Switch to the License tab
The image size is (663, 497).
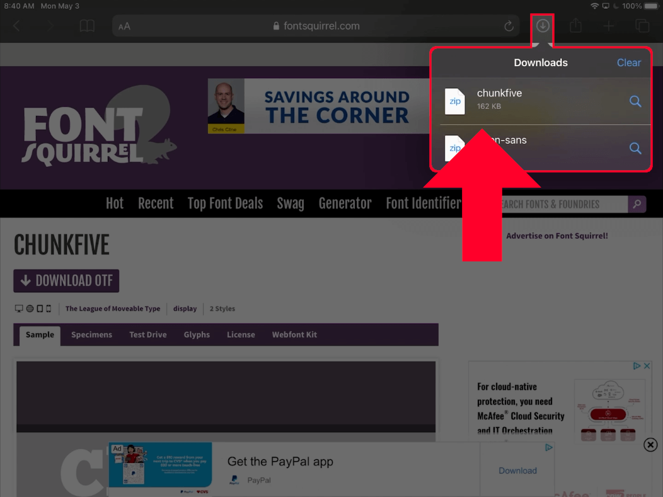coord(241,334)
